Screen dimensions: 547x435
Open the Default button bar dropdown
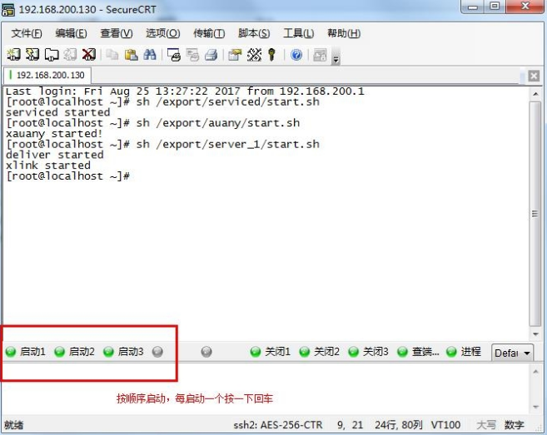(512, 353)
